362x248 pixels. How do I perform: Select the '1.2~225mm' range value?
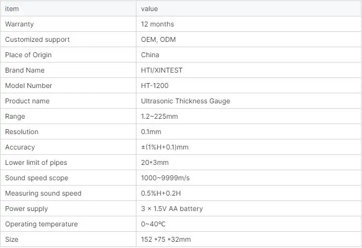pos(159,116)
